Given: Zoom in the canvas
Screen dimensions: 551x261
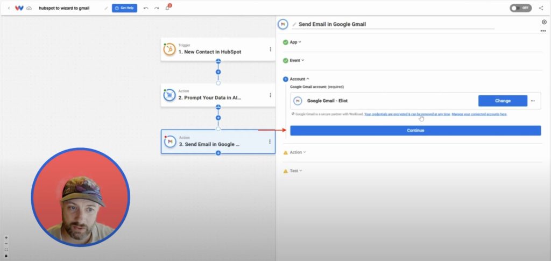Looking at the screenshot, I should point(6,238).
